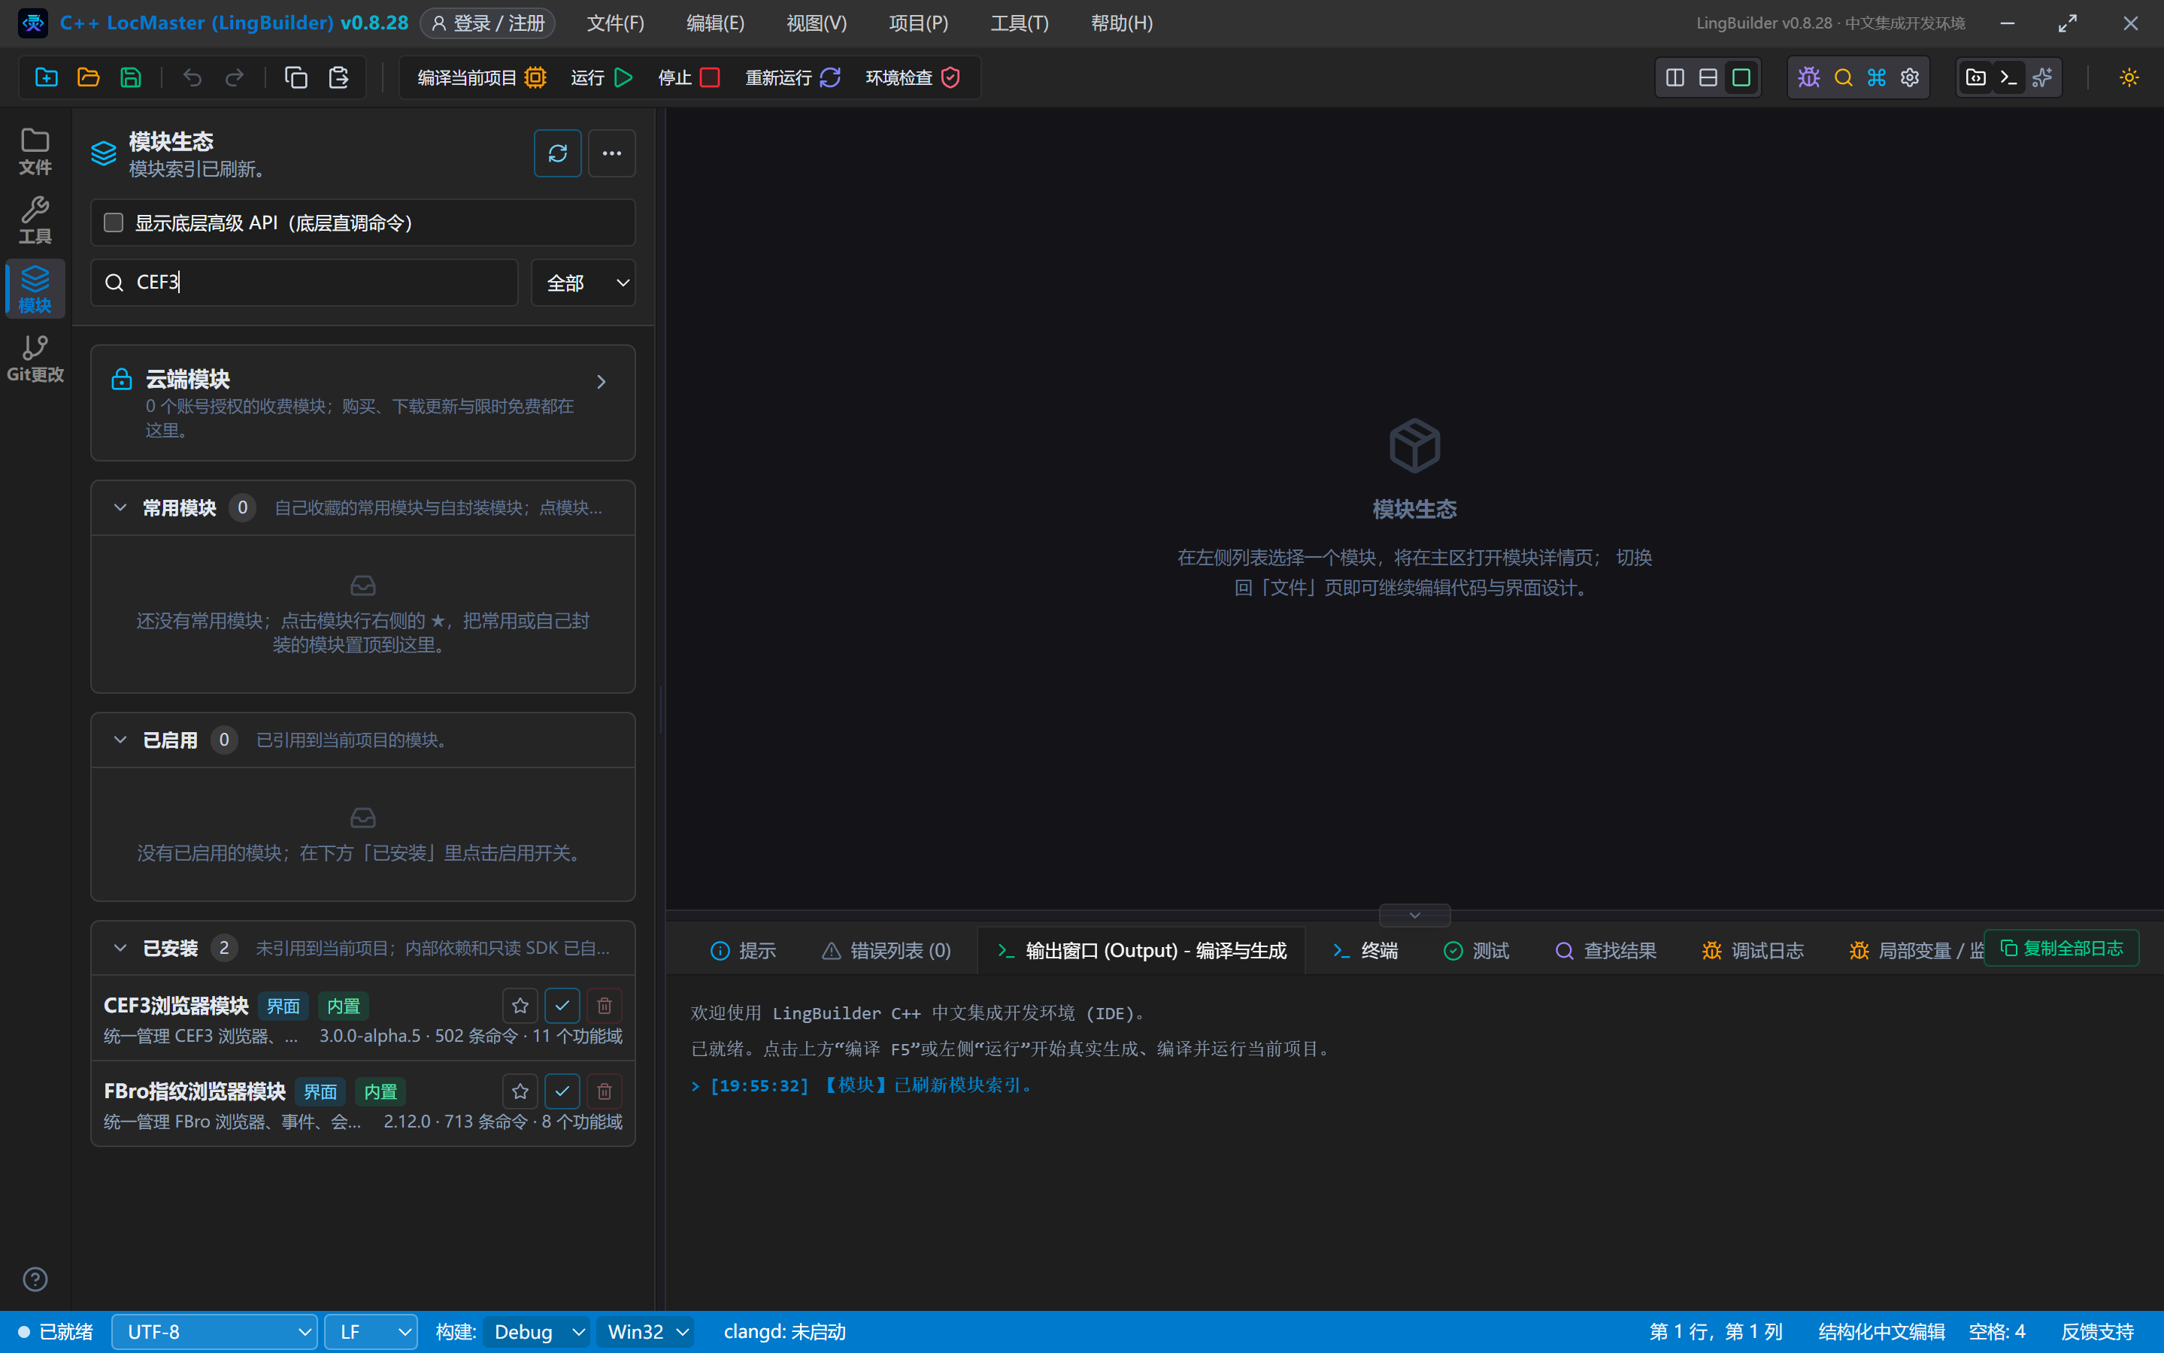Viewport: 2164px width, 1353px height.
Task: Click the paste clipboard icon
Action: click(x=338, y=78)
